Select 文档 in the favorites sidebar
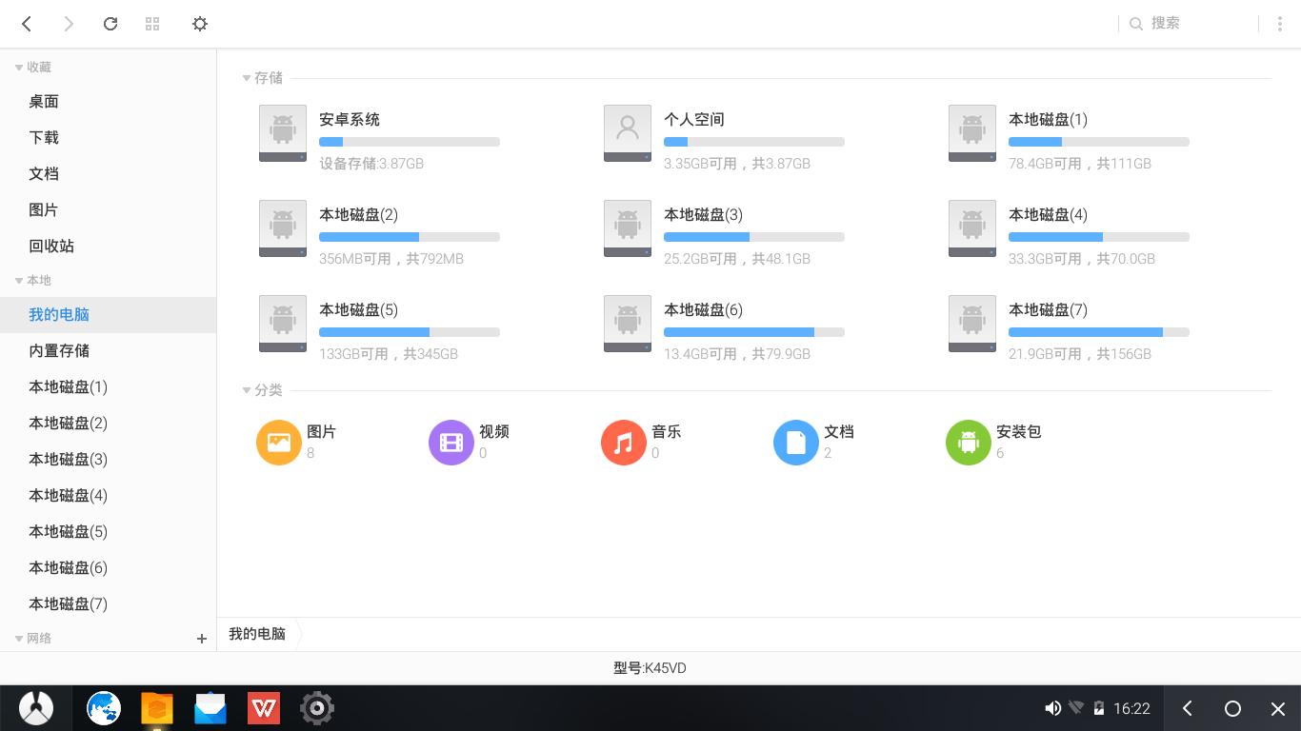 point(108,174)
